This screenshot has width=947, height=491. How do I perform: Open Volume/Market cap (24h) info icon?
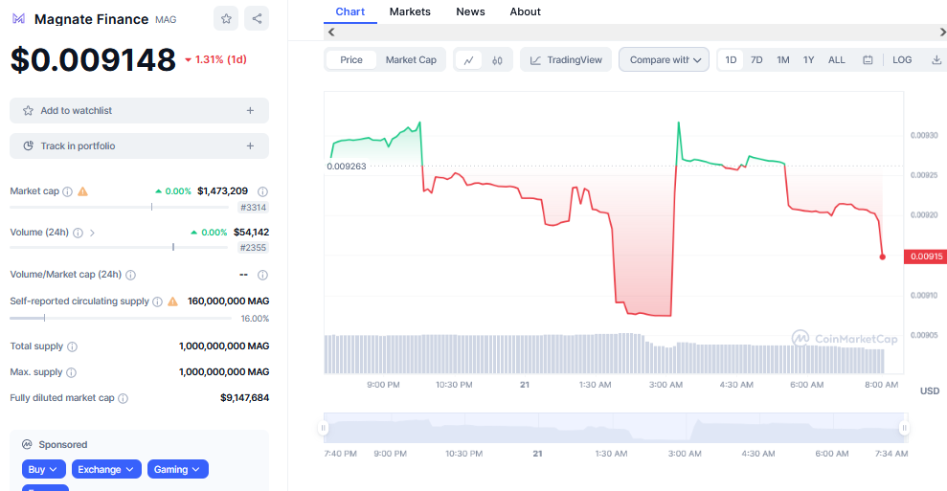[x=130, y=275]
